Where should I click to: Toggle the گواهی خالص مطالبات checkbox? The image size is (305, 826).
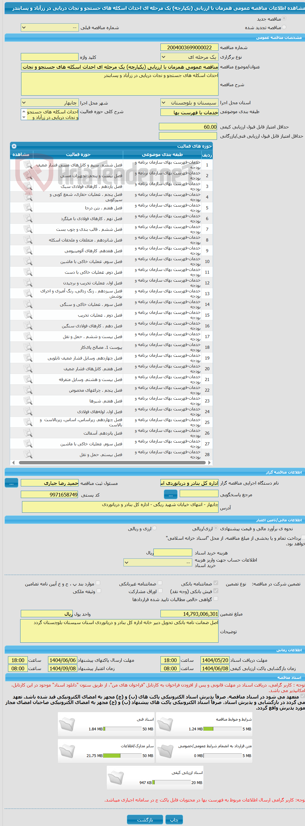click(216, 599)
